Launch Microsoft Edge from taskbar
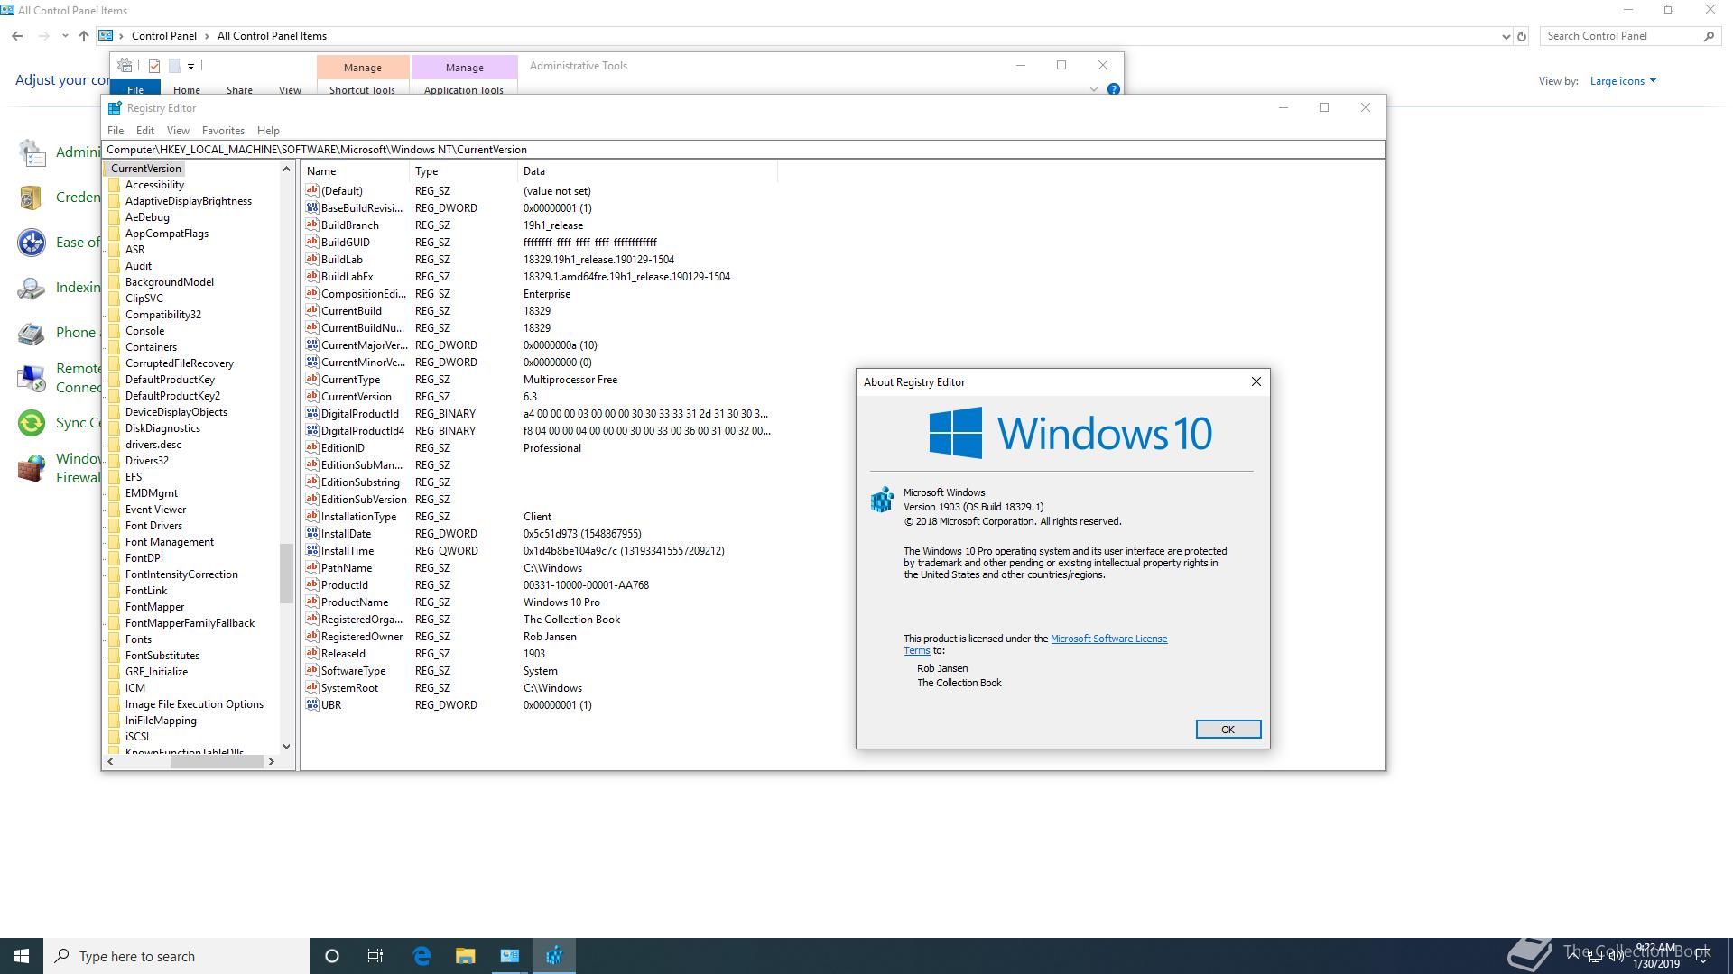 422,956
